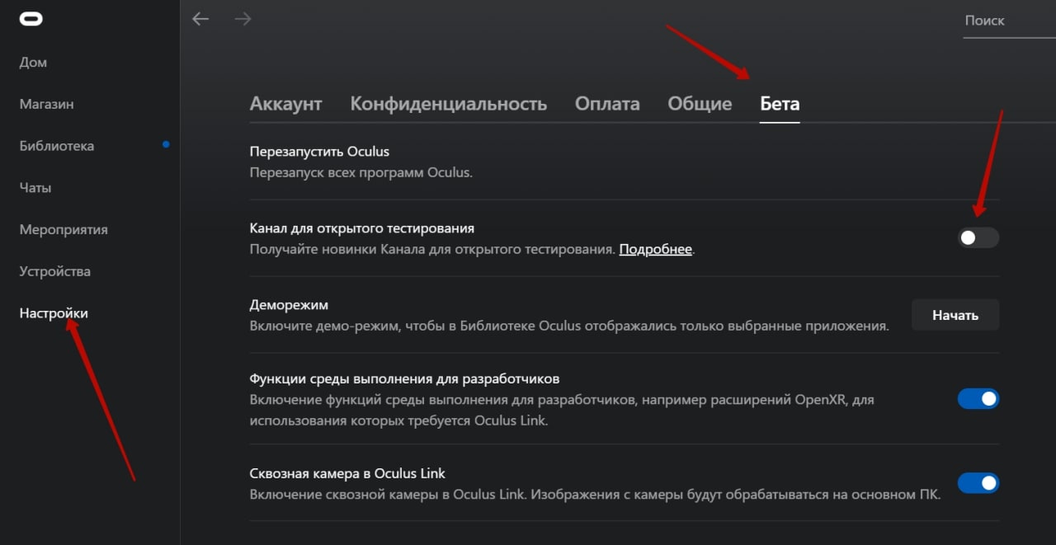Switch to the Аккаунт tab
Image resolution: width=1056 pixels, height=545 pixels.
pyautogui.click(x=285, y=104)
